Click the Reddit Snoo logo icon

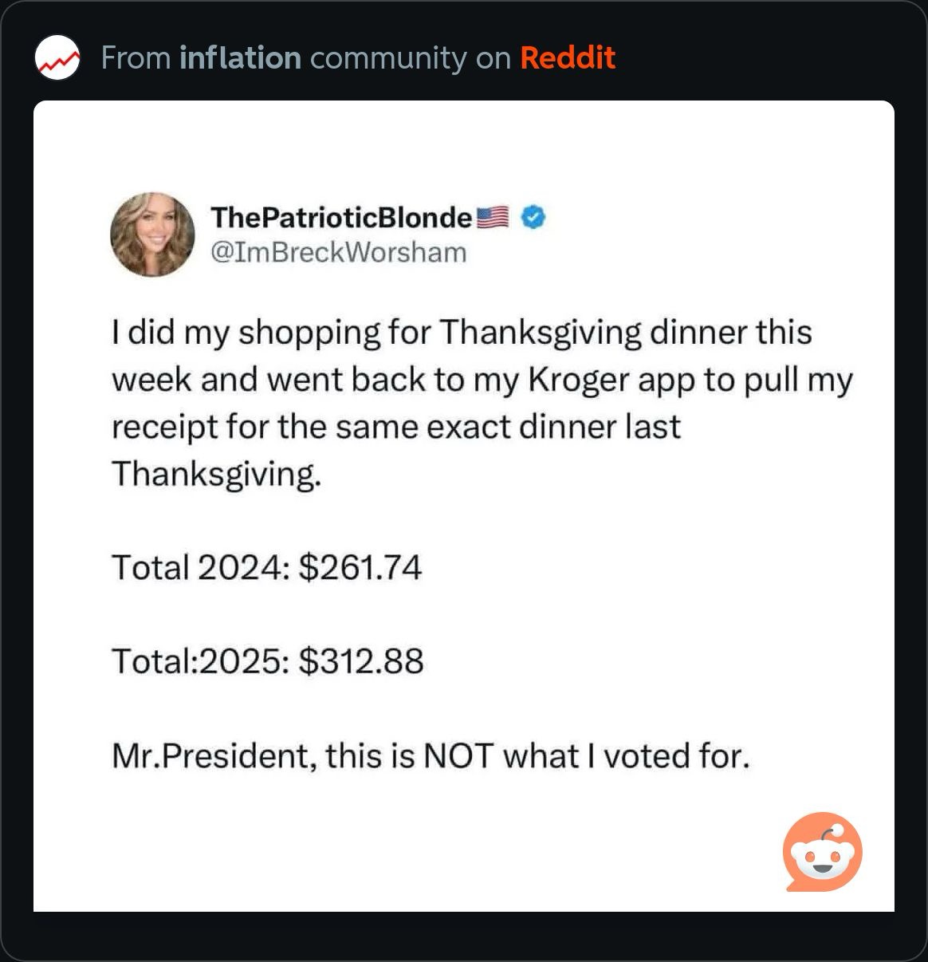[822, 852]
